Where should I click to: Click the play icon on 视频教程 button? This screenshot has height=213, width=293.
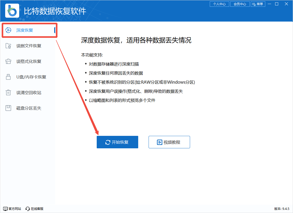pyautogui.click(x=160, y=142)
